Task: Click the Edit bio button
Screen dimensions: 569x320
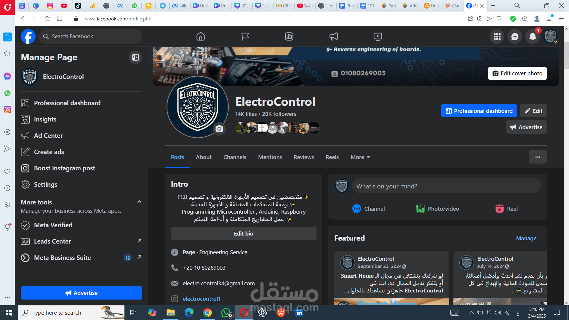Action: [243, 233]
